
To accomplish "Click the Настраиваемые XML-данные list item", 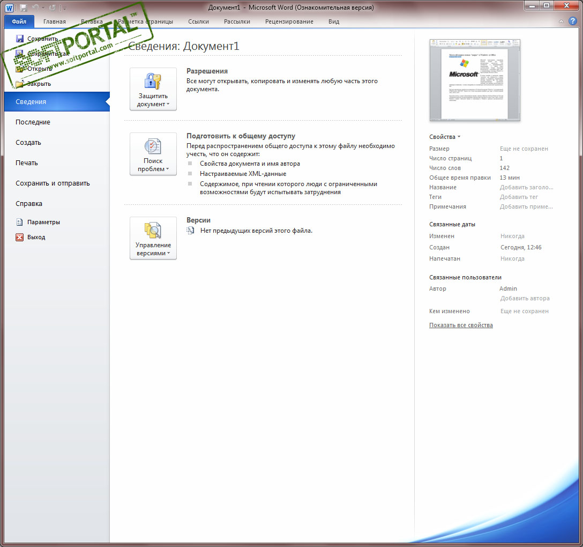I will [x=243, y=174].
